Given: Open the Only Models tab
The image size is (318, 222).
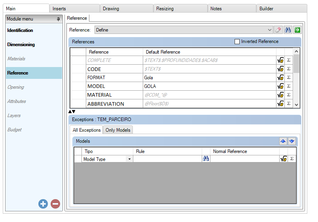Looking at the screenshot, I should pyautogui.click(x=118, y=130).
